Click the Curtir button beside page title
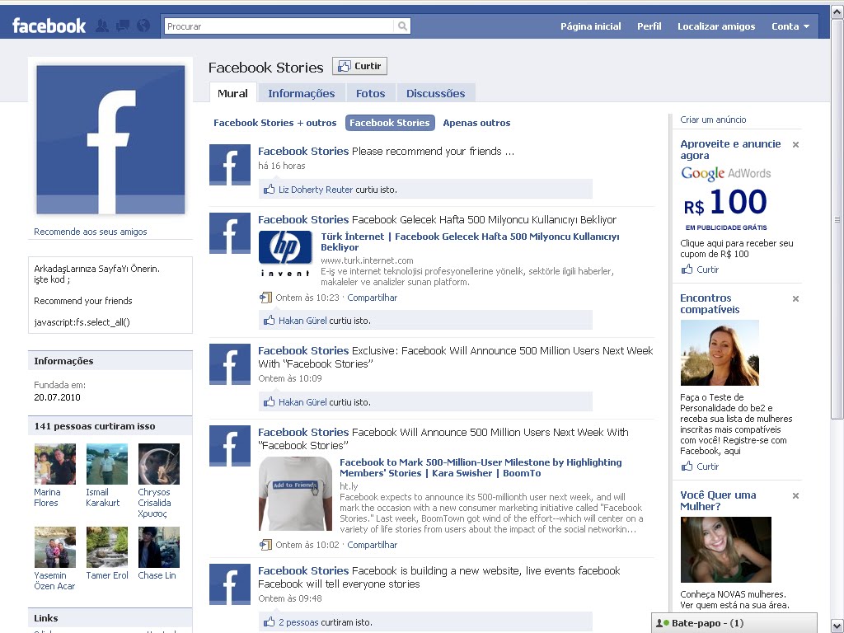Viewport: 844px width, 633px height. (359, 66)
